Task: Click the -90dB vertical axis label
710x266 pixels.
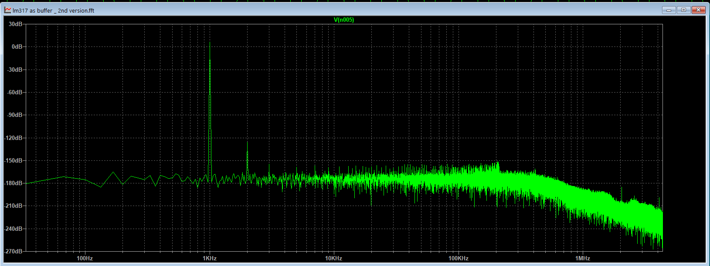Action: point(15,115)
